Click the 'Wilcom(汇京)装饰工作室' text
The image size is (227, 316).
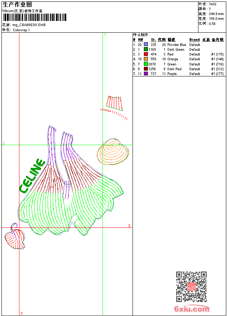[22, 11]
